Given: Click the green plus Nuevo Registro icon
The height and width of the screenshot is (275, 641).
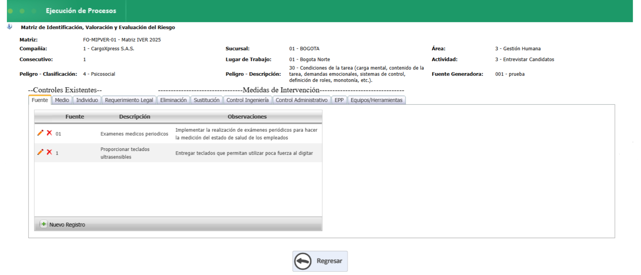Looking at the screenshot, I should [x=43, y=224].
